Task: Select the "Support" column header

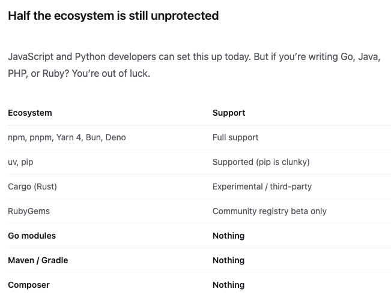Action: [229, 113]
